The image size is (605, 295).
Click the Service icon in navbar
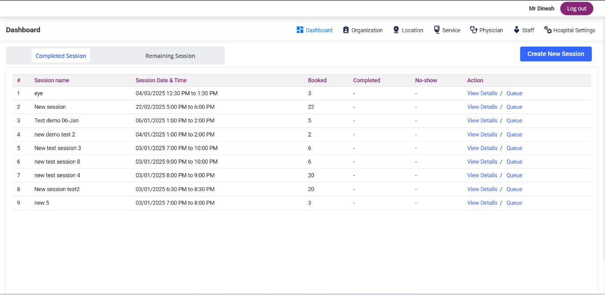pos(437,30)
